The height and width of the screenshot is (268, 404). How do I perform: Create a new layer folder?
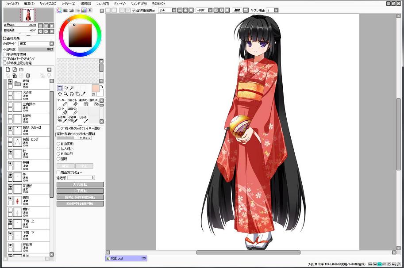(x=21, y=69)
